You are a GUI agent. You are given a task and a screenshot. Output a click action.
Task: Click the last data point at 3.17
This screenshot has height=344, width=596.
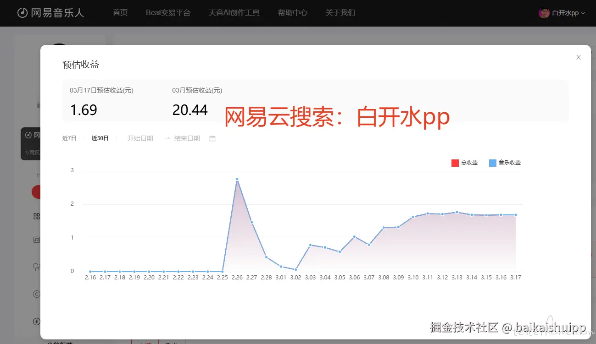tap(516, 215)
